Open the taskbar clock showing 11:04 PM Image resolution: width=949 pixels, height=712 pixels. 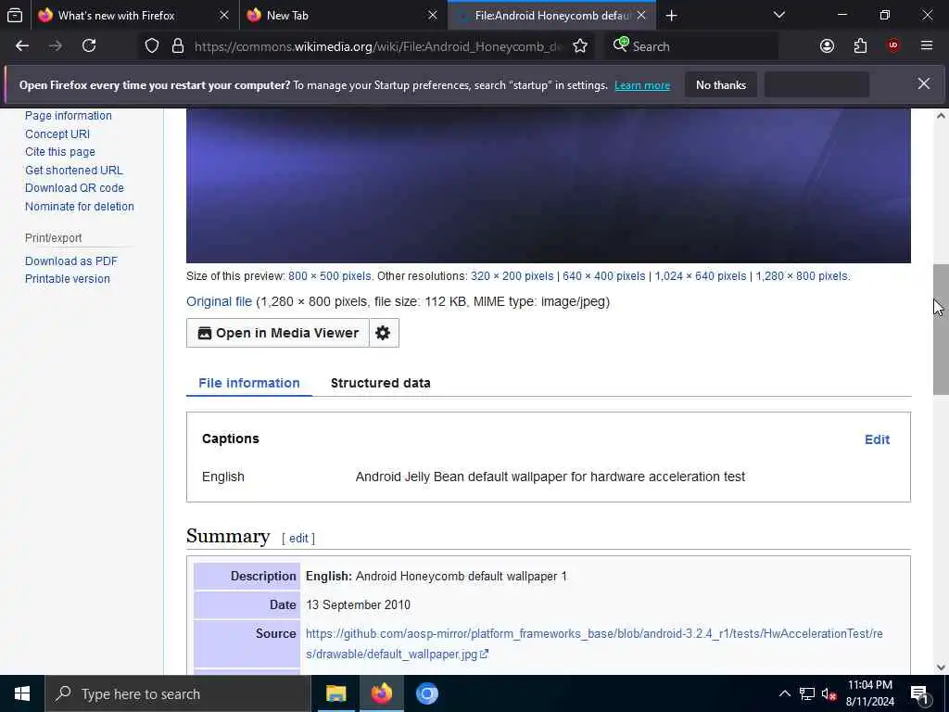870,693
